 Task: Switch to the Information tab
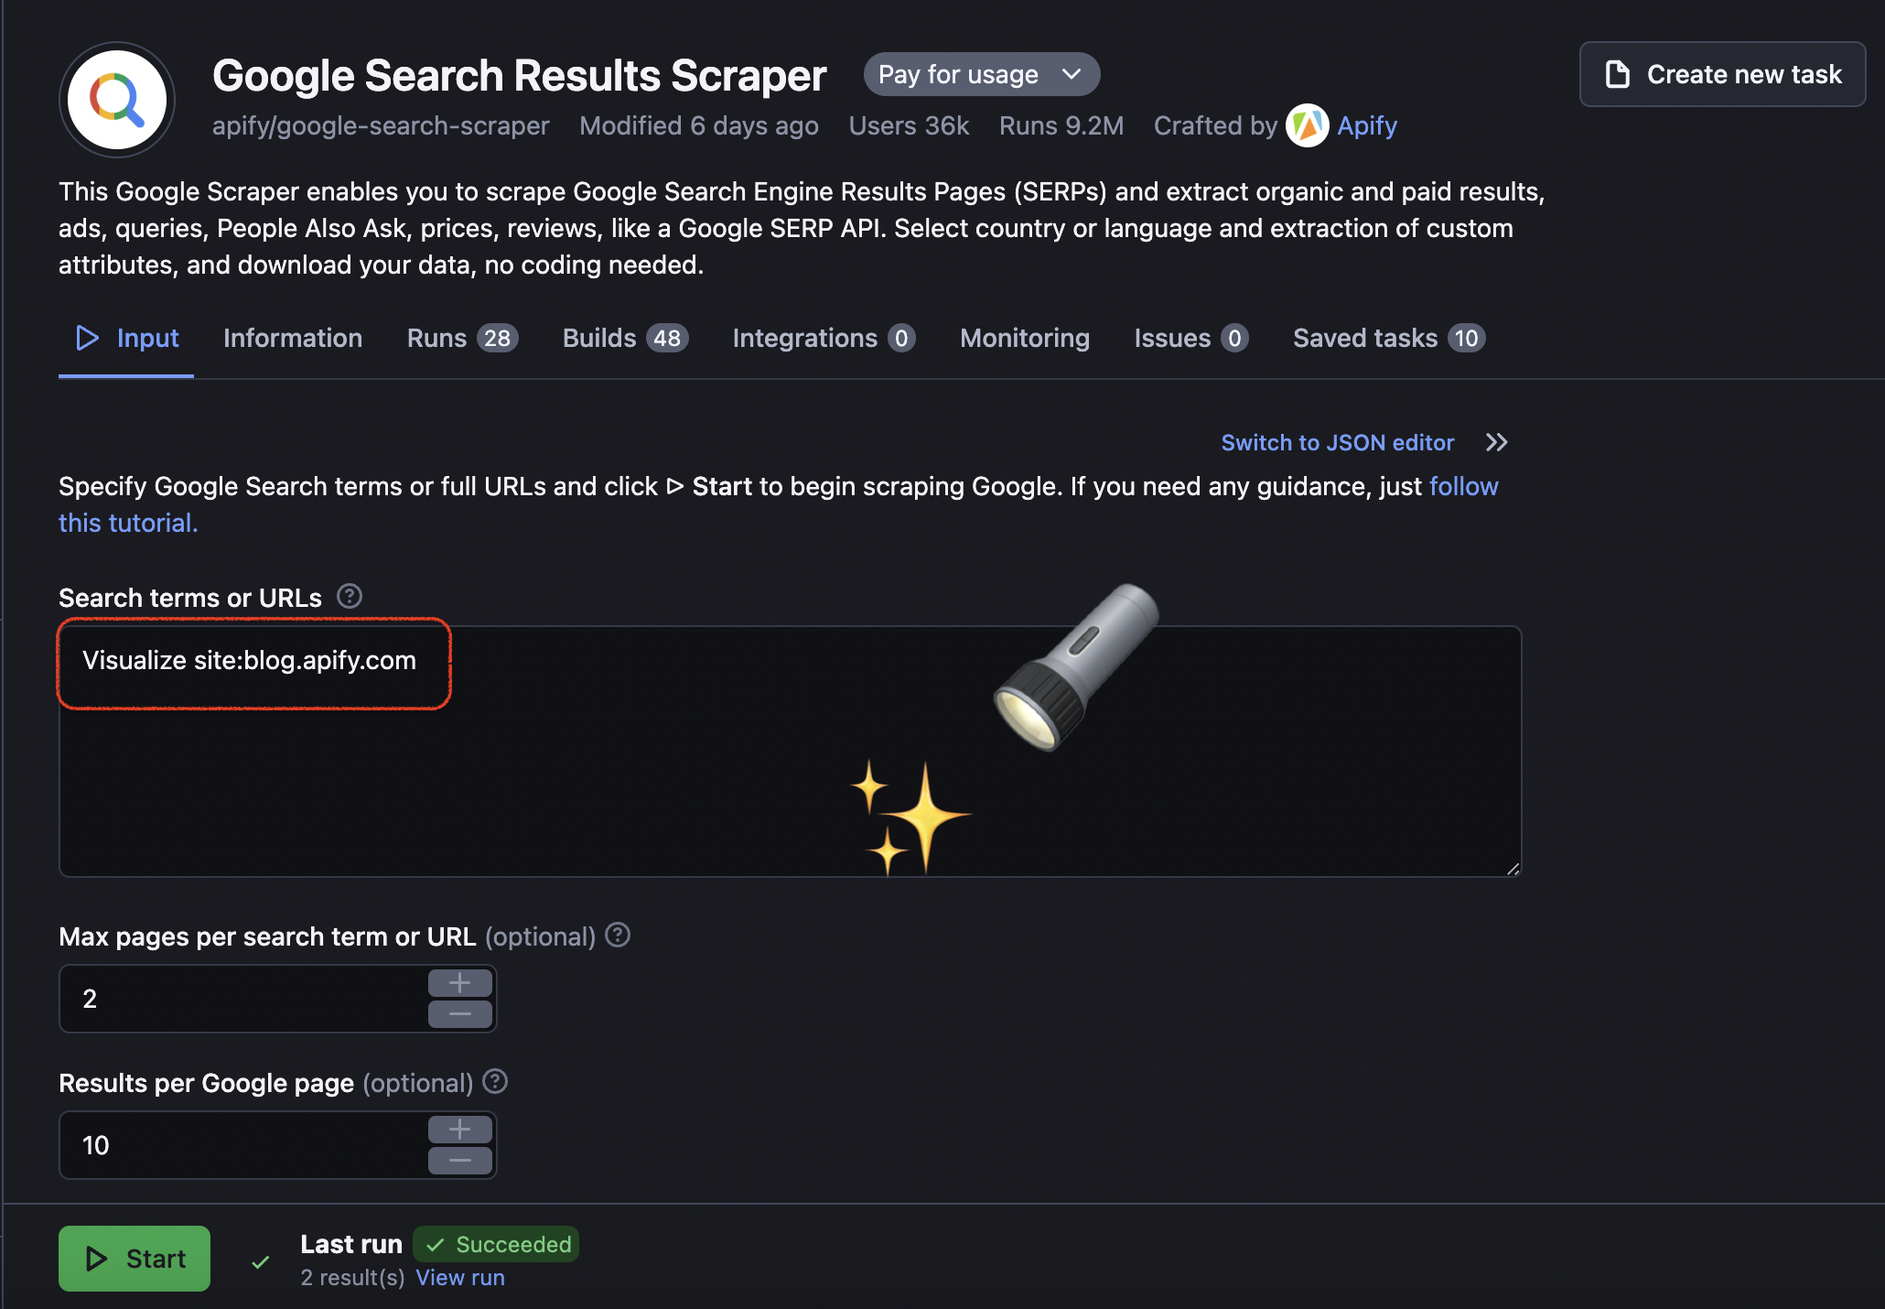tap(293, 339)
